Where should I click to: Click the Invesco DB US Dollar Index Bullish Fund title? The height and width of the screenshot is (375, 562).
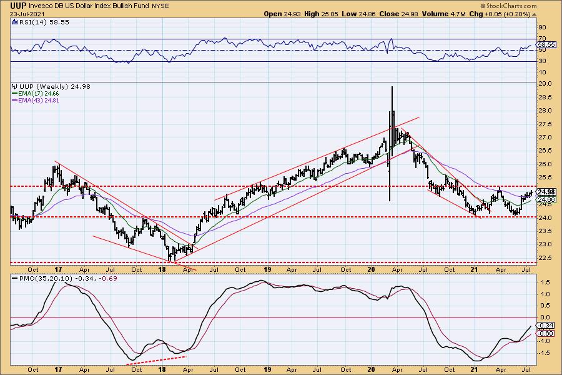89,6
